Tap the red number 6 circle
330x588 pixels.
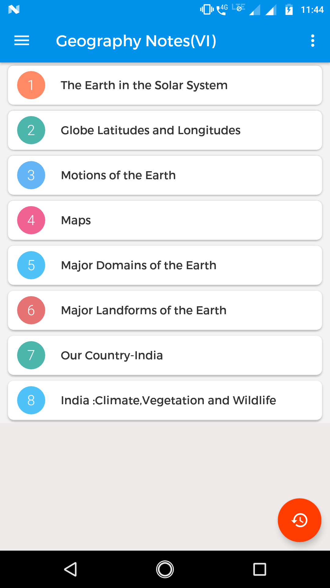click(x=31, y=310)
